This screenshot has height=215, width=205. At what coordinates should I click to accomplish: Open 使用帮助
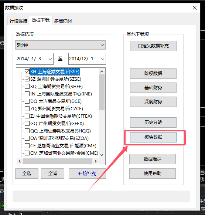click(153, 174)
